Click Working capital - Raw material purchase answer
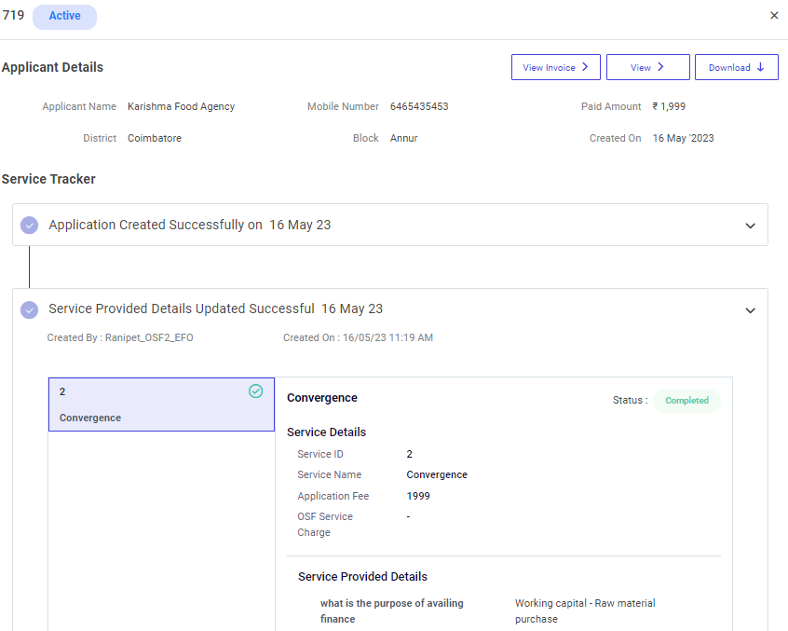The height and width of the screenshot is (631, 788). point(584,610)
